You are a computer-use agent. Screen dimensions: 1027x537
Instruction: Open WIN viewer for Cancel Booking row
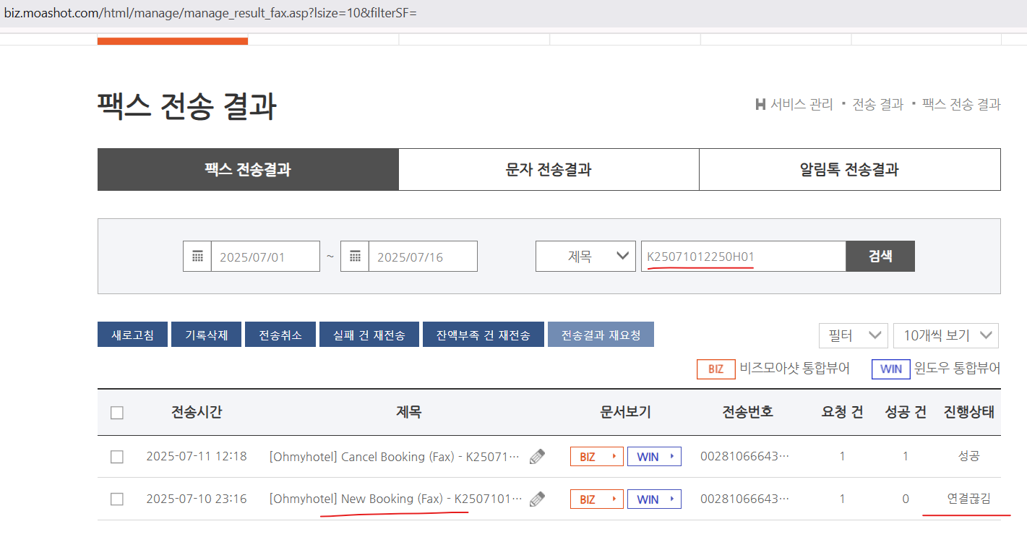pos(654,457)
